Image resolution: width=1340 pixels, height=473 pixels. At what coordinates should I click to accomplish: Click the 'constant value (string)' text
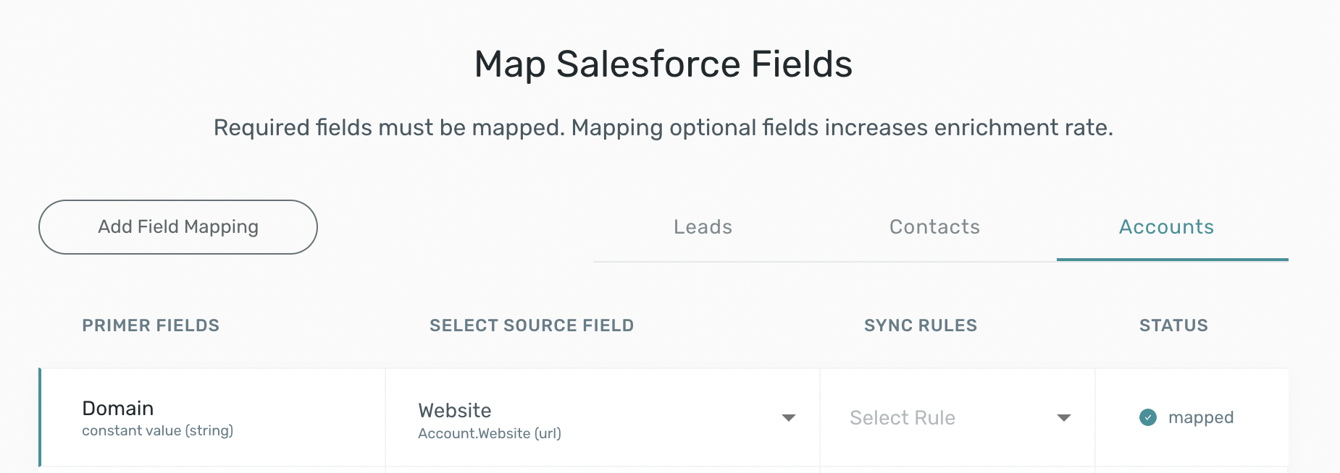coord(158,431)
